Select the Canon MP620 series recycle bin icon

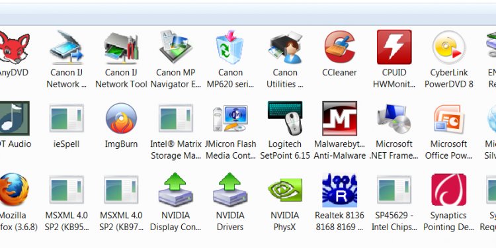click(x=230, y=48)
